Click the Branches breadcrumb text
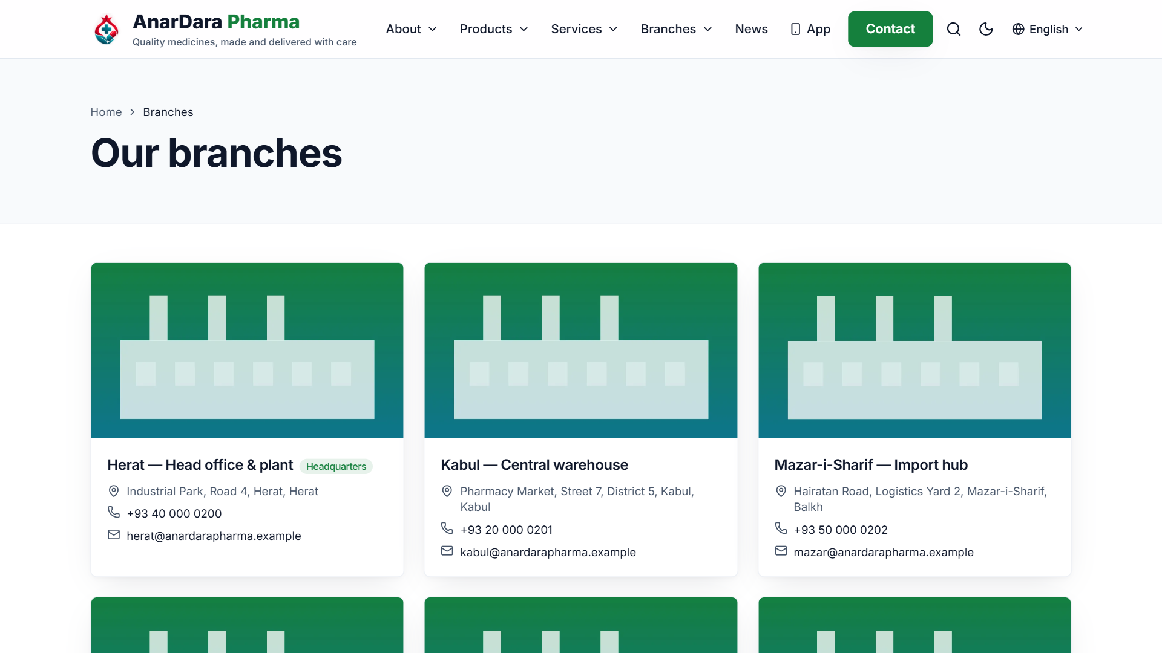 click(x=168, y=112)
